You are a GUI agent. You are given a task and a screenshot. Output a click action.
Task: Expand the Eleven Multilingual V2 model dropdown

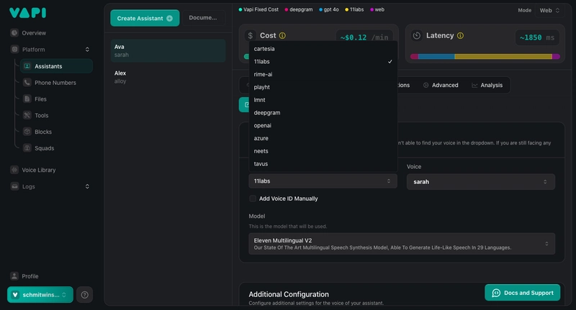click(402, 244)
